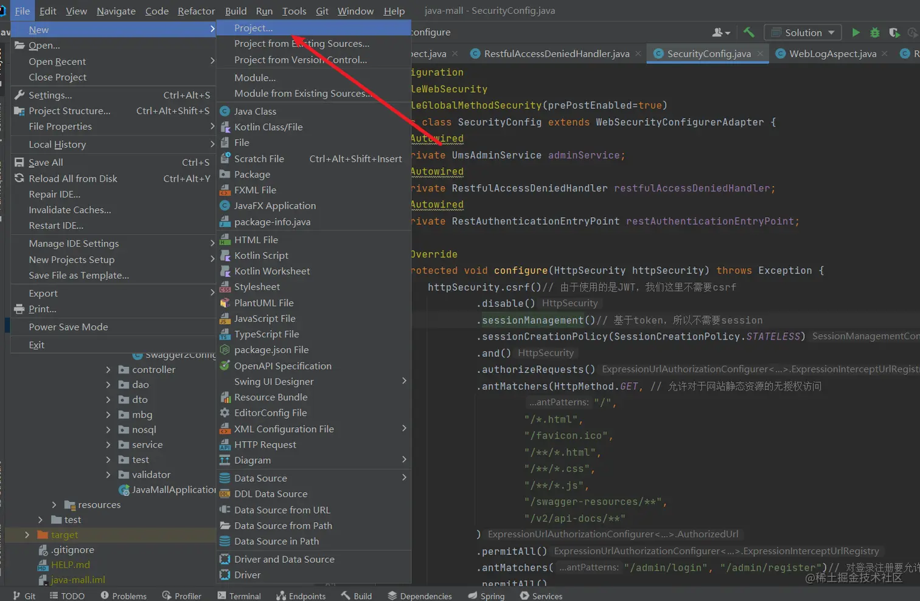The width and height of the screenshot is (920, 601).
Task: Expand the controller folder in project tree
Action: click(108, 369)
